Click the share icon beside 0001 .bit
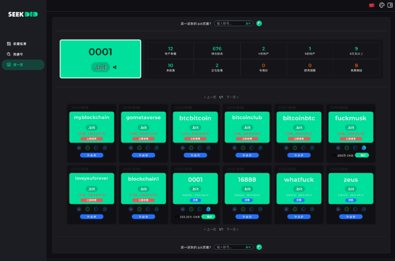This screenshot has height=261, width=395. tap(114, 67)
